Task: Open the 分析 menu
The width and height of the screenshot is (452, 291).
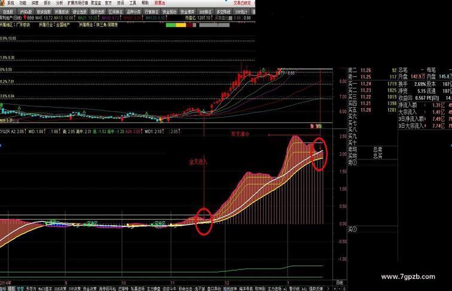Action: click(x=59, y=3)
